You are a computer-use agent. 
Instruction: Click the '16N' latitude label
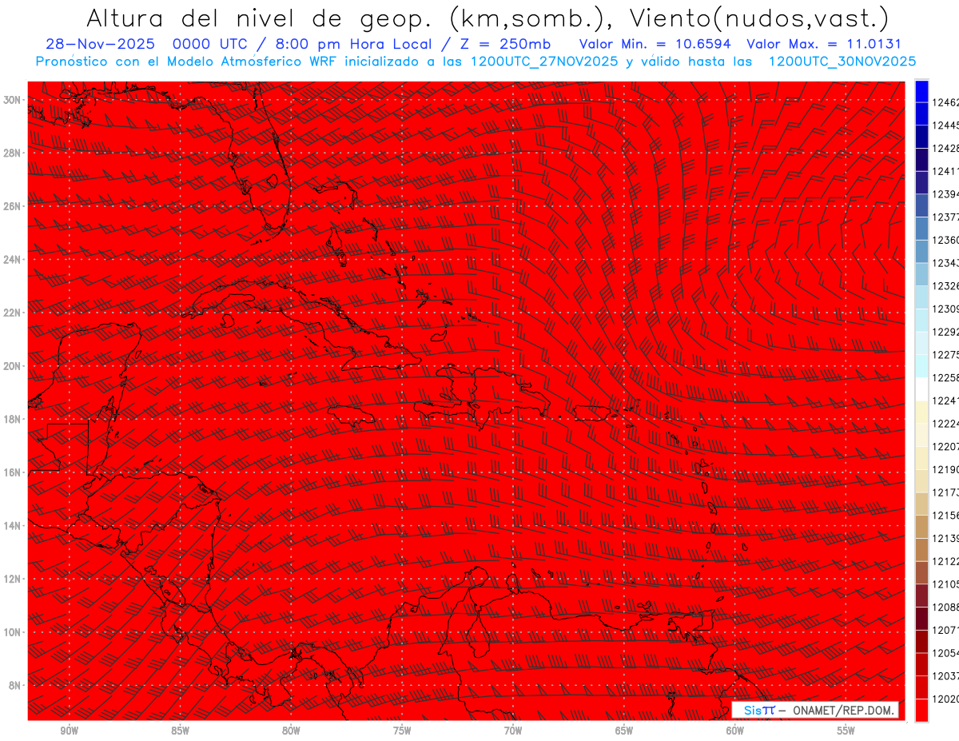pyautogui.click(x=13, y=472)
